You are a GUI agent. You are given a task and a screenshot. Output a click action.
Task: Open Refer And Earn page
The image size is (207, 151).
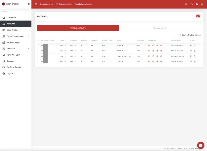click(16, 55)
